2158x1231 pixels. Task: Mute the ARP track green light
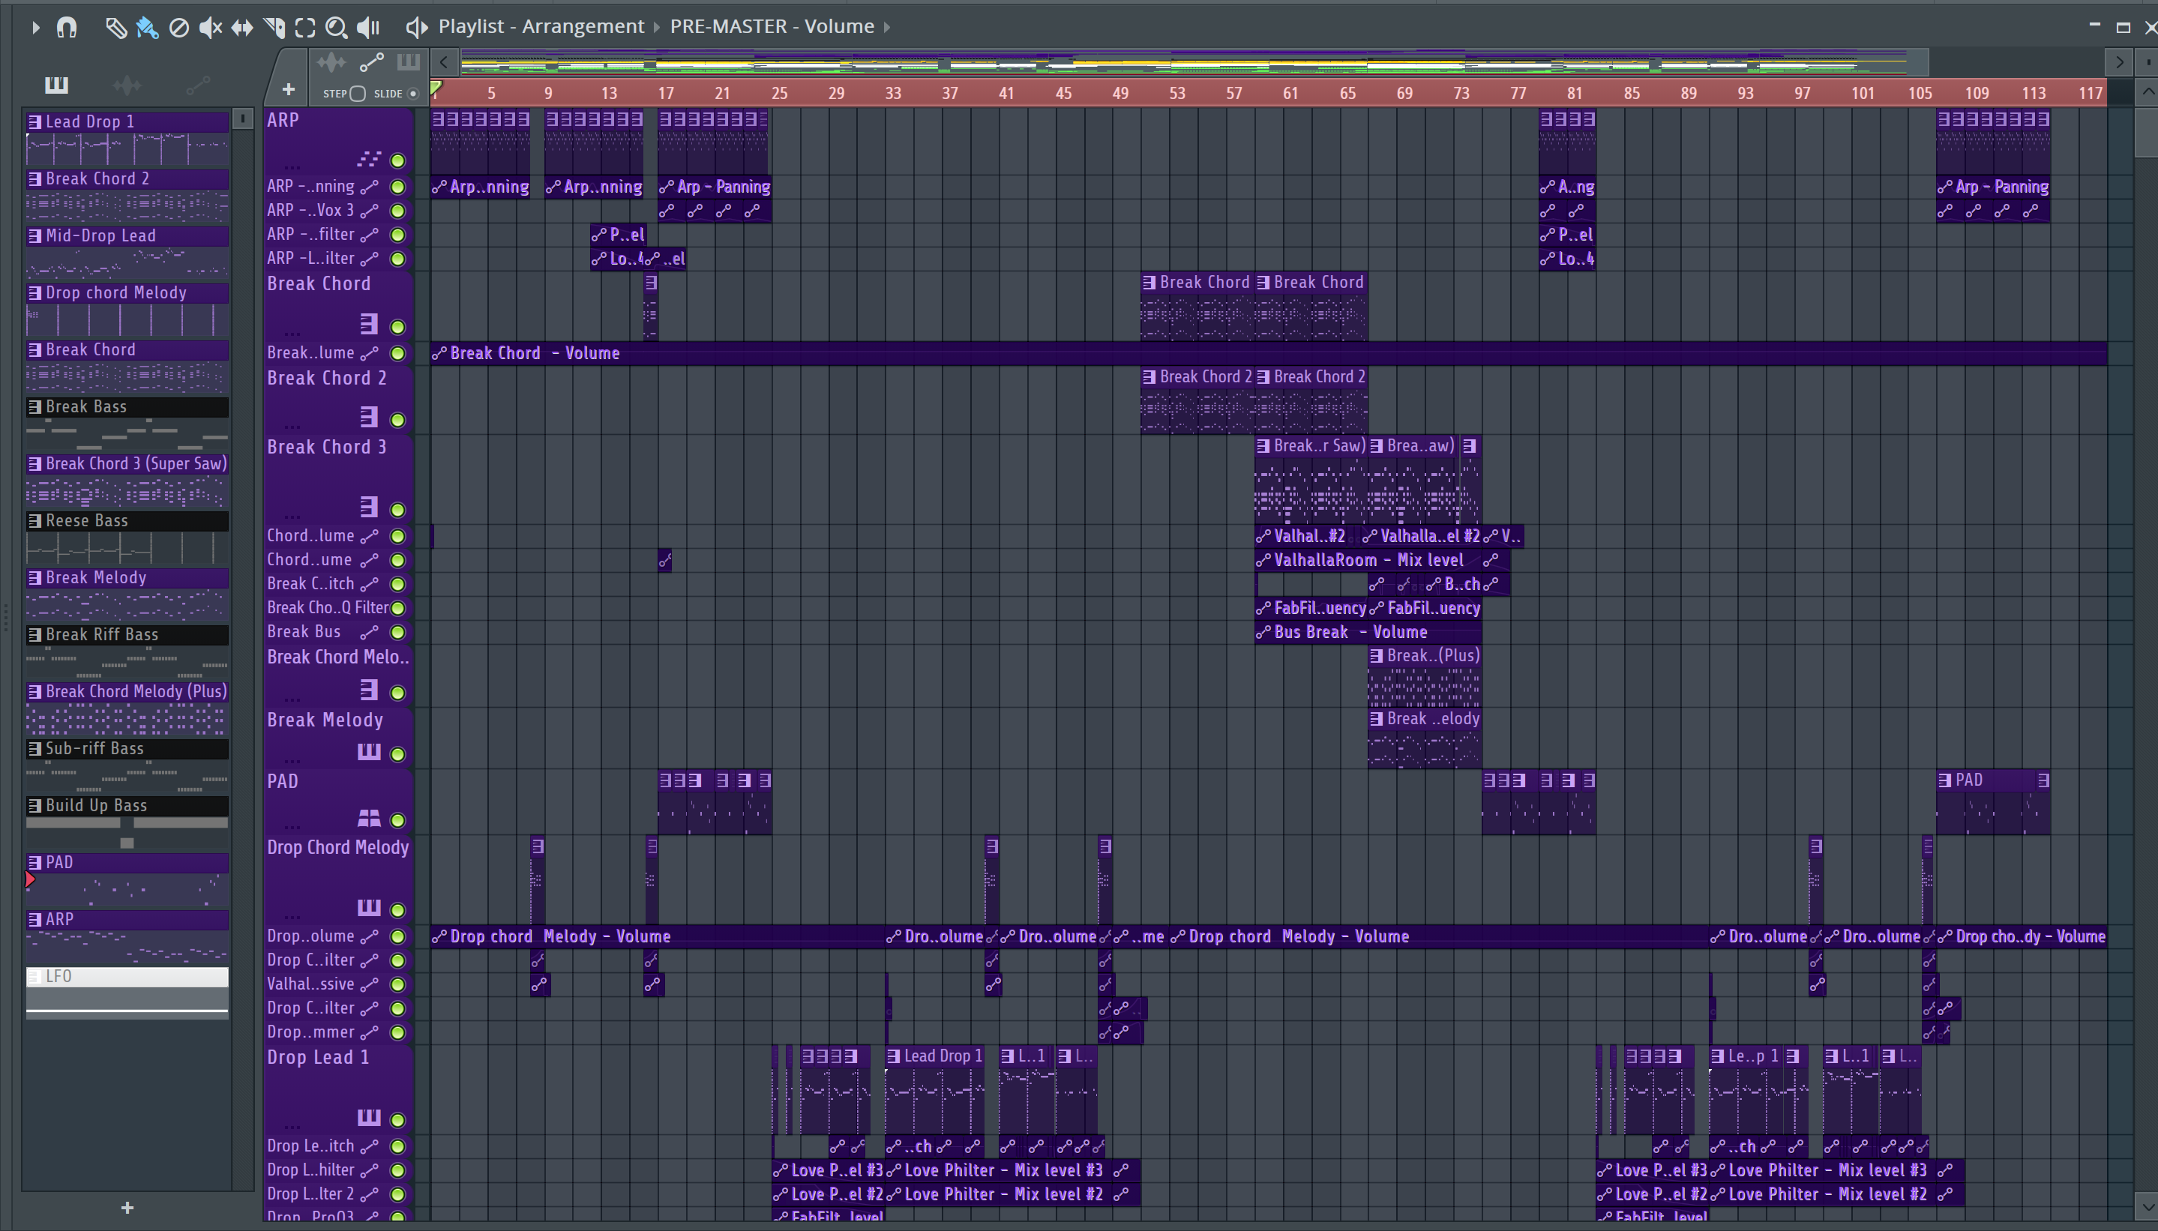click(x=397, y=160)
